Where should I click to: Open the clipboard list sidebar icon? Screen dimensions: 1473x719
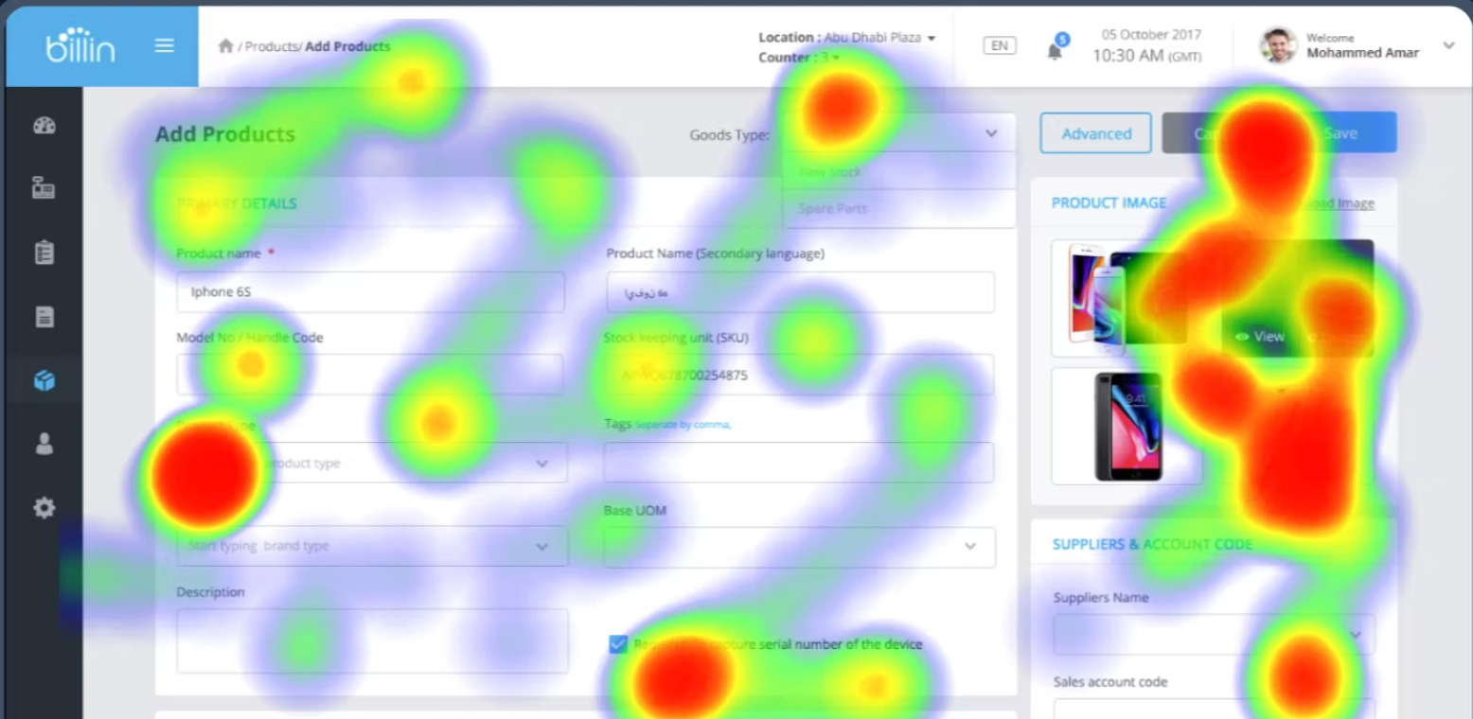click(x=44, y=253)
